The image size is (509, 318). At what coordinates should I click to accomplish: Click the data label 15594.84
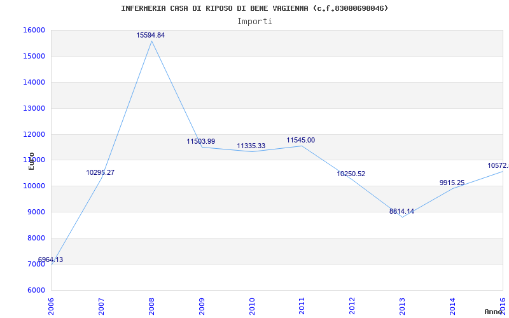tap(150, 36)
